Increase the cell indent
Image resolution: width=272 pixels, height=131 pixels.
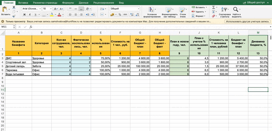point(93,15)
